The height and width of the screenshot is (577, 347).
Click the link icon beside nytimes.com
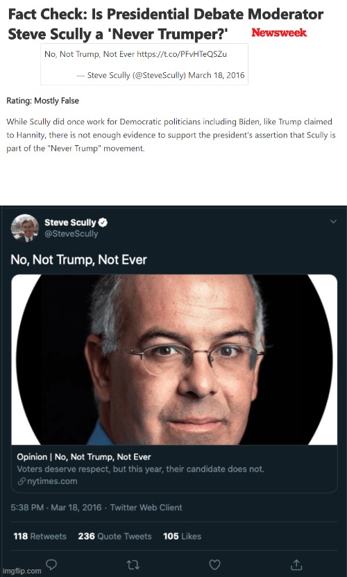pyautogui.click(x=22, y=481)
